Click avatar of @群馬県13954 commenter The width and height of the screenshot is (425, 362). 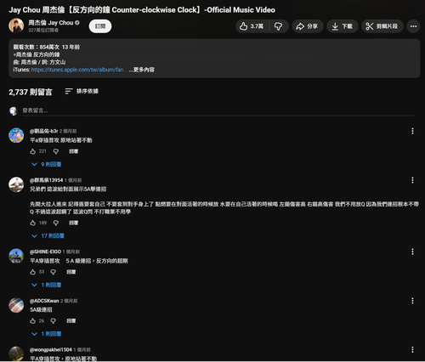click(x=16, y=184)
